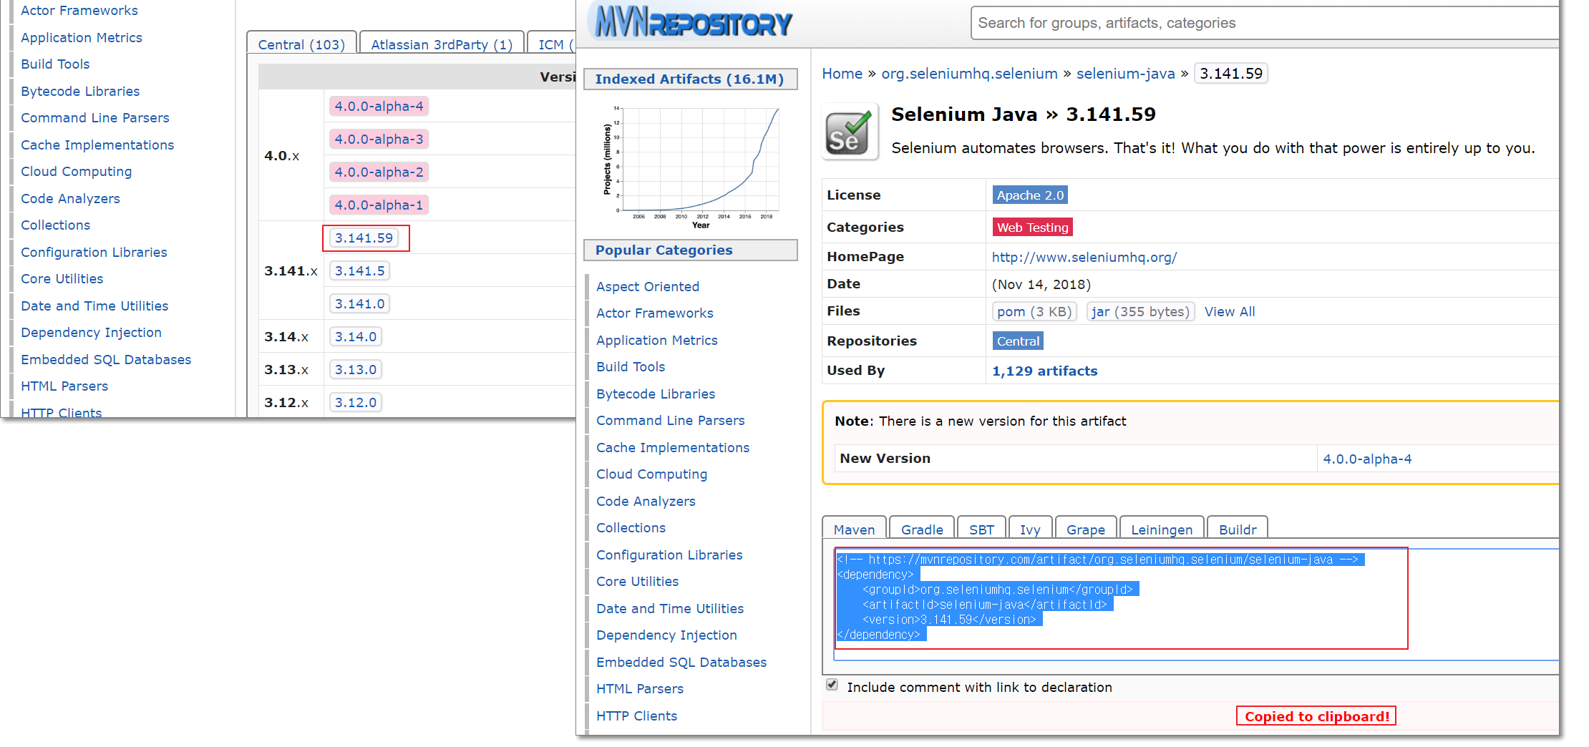Click inside the Maven dependency snippet box
Viewport: 1589px width, 747px height.
coord(1196,605)
